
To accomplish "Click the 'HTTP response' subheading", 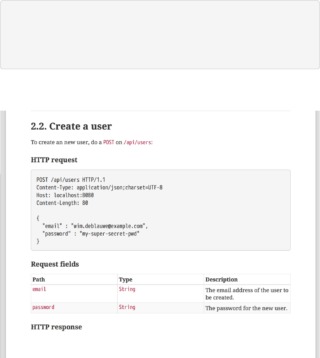I will coord(56,327).
